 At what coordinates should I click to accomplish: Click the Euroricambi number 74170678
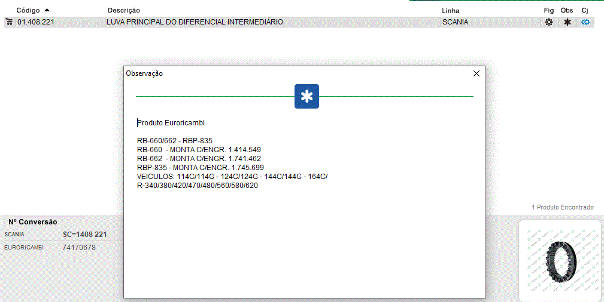click(x=79, y=247)
